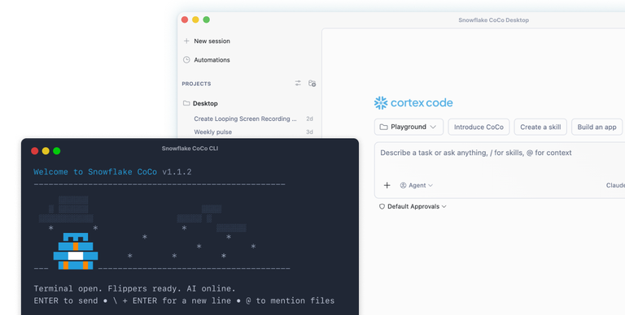The height and width of the screenshot is (315, 625).
Task: Click the shield icon beside Default Approvals
Action: pos(382,206)
